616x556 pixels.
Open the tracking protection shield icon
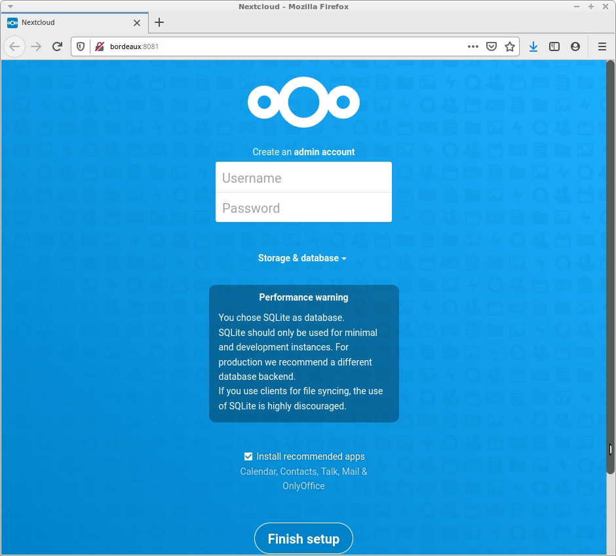point(81,46)
